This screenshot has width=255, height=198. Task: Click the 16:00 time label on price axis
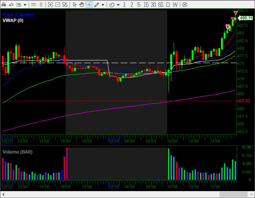[66, 141]
